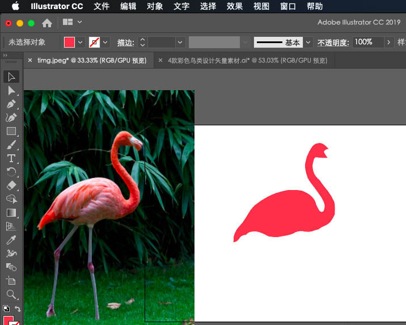The image size is (406, 325).
Task: Select the Selection tool arrow
Action: [11, 77]
